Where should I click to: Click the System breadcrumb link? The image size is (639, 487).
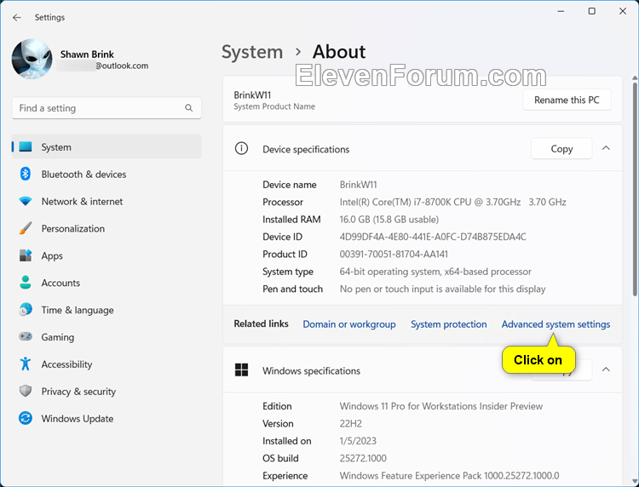(252, 52)
